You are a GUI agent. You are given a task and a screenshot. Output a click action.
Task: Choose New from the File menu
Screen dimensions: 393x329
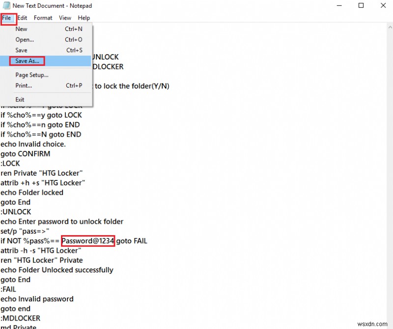[x=46, y=29]
